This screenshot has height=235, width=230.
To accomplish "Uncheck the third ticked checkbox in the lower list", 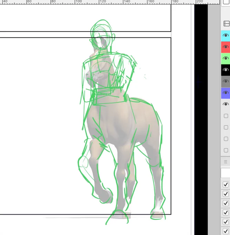I will tap(226, 203).
